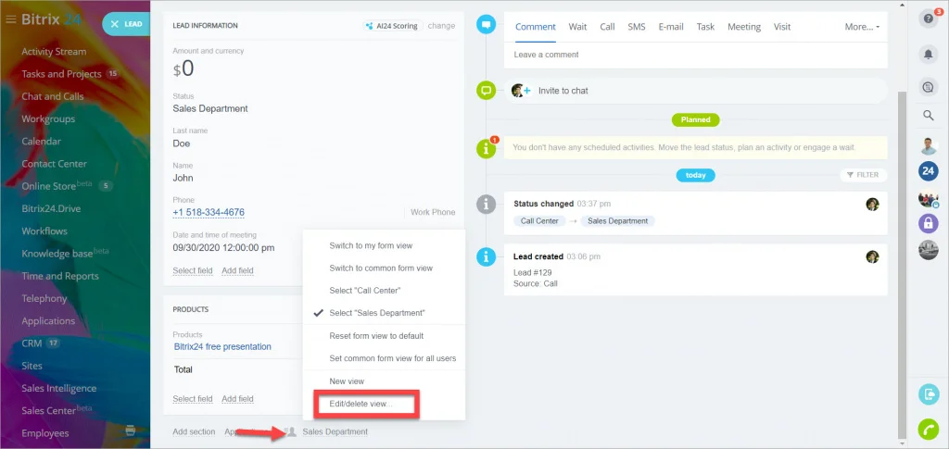Click the green phone call icon
949x449 pixels.
[928, 429]
